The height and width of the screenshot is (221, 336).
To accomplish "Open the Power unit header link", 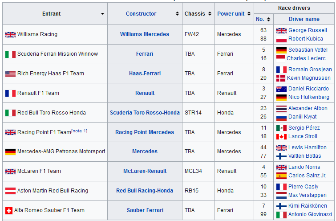I will [231, 14].
